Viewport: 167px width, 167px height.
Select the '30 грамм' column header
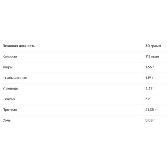[x=153, y=46]
